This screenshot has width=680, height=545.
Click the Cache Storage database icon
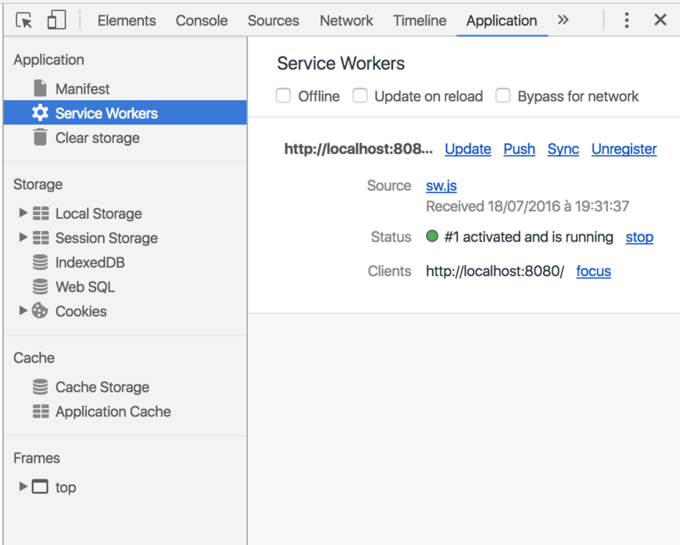(40, 387)
